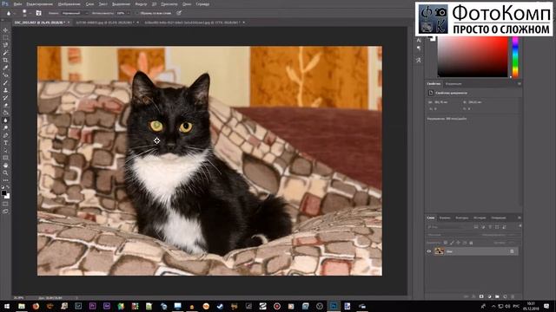556x312 pixels.
Task: Click the foreground color swatch
Action: point(3,193)
